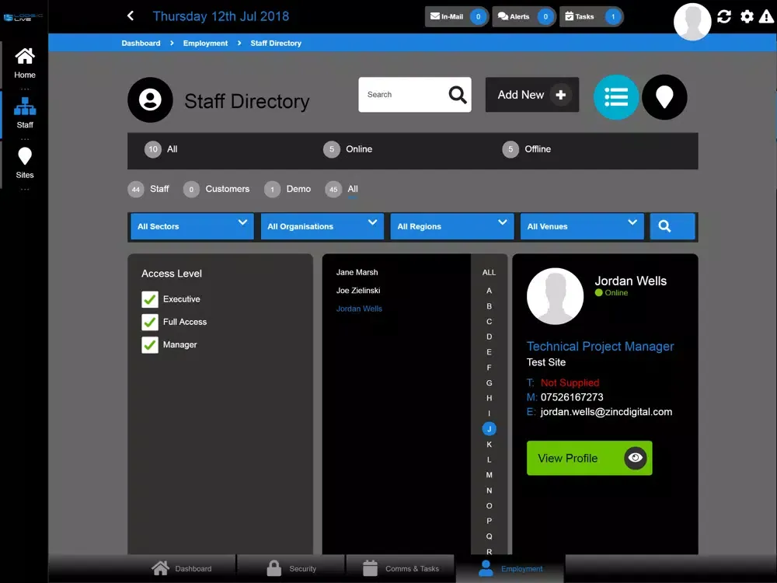Click the user avatar in top bar
777x583 pixels.
pyautogui.click(x=692, y=21)
